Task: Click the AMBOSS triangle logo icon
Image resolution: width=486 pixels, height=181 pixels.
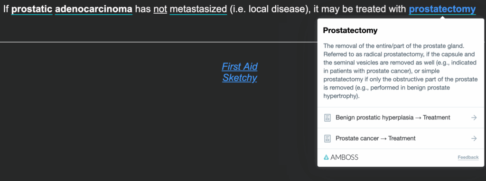Action: tap(326, 157)
